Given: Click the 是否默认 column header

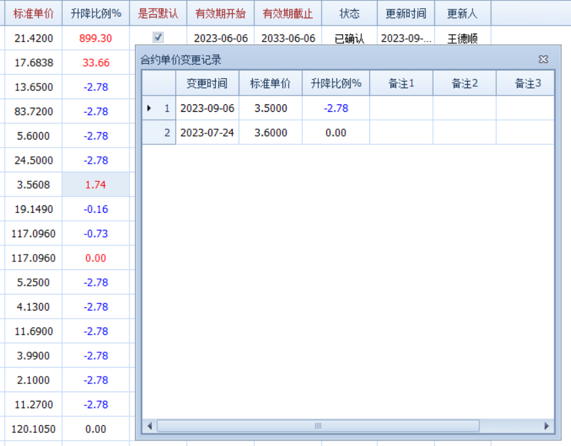Looking at the screenshot, I should (x=158, y=13).
